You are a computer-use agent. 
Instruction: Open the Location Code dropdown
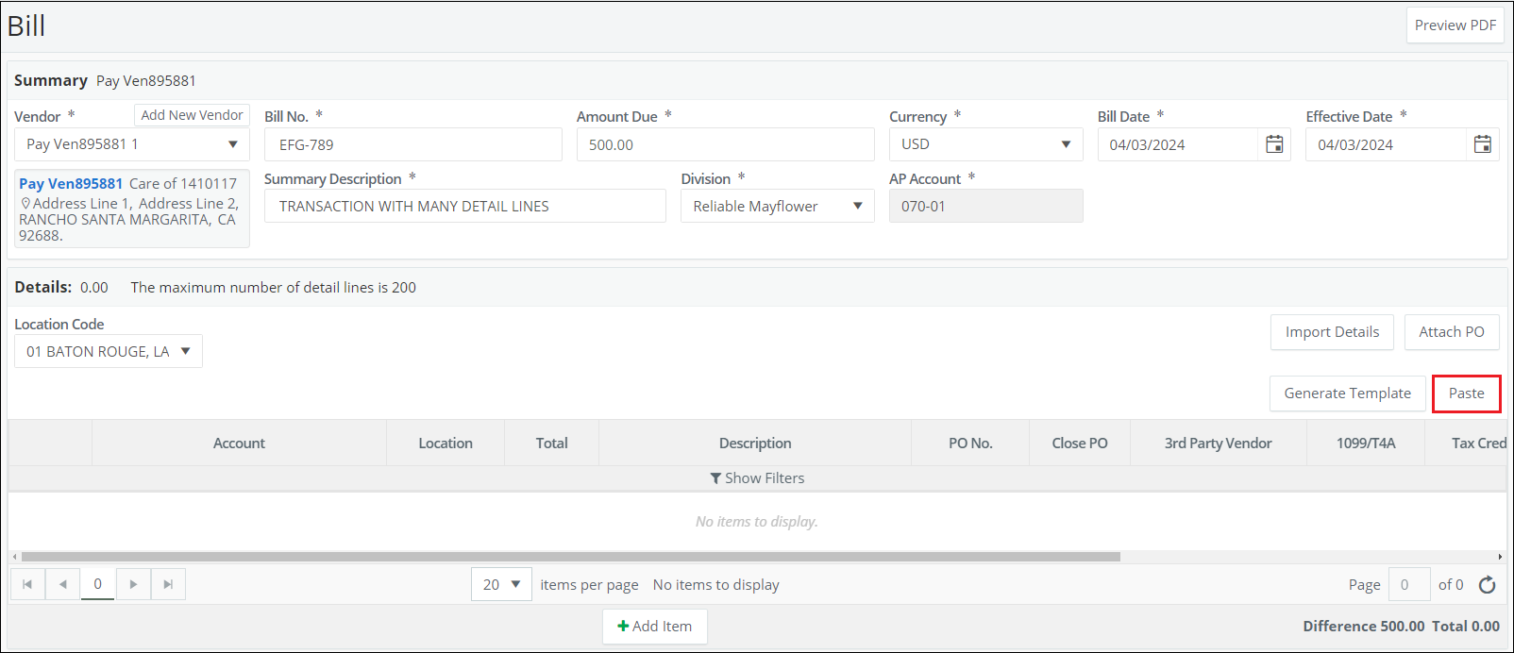click(x=109, y=351)
